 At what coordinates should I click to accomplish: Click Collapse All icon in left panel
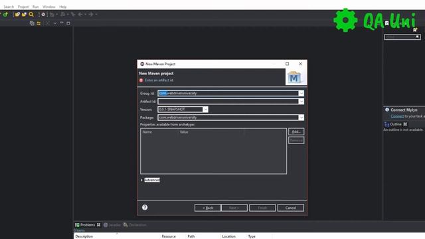coord(32,23)
